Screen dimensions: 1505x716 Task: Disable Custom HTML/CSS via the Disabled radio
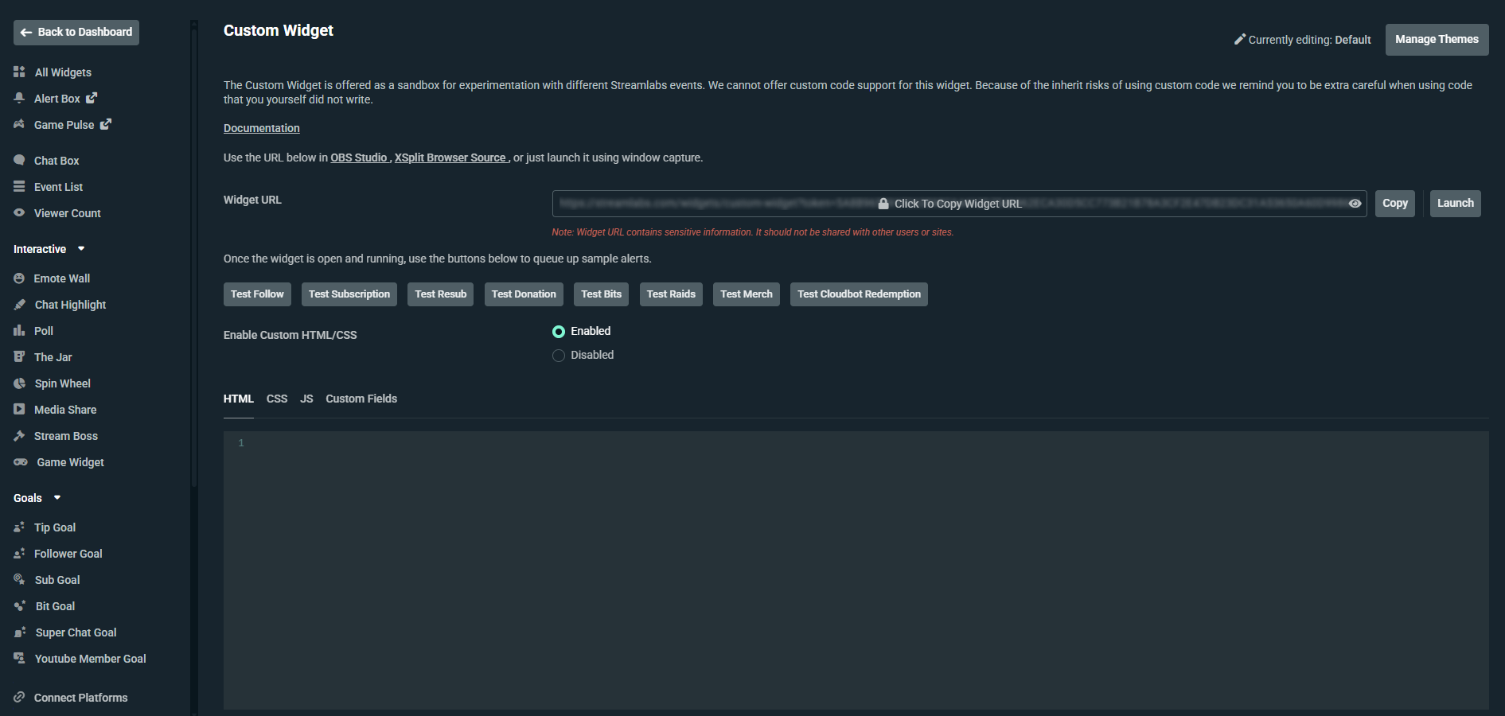tap(559, 355)
